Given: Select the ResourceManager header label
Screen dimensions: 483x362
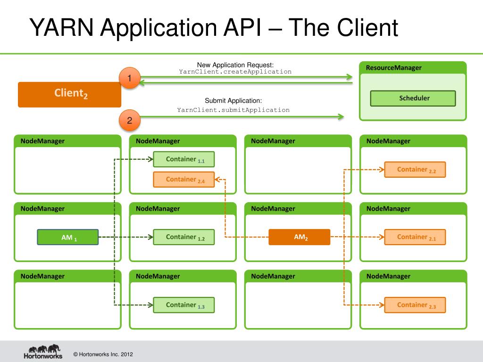Looking at the screenshot, I should click(393, 68).
